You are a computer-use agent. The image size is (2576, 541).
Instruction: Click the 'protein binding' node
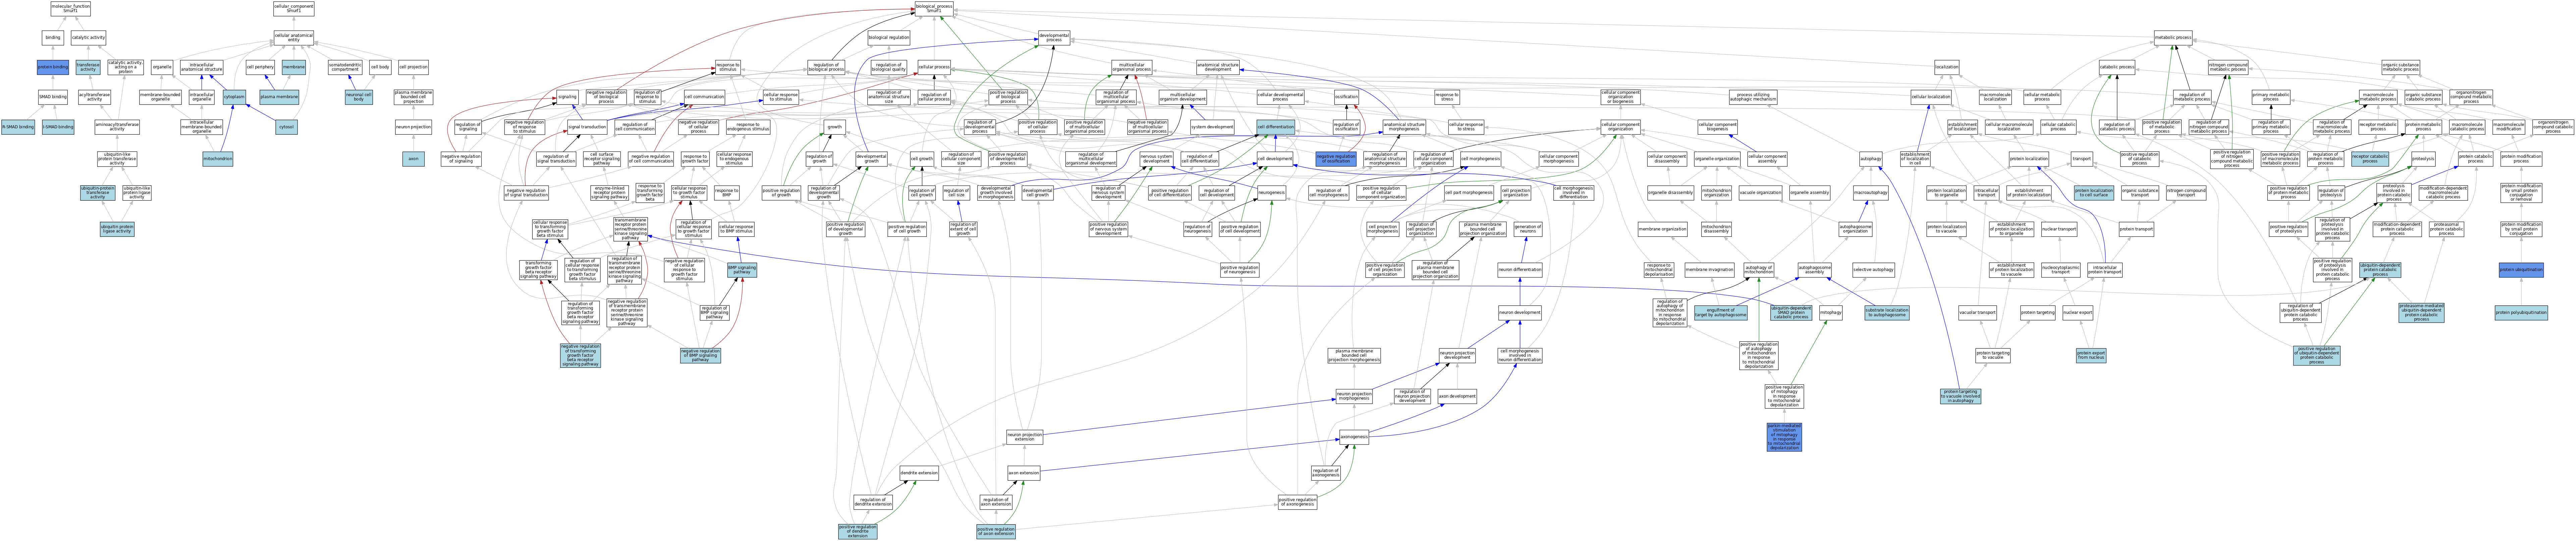53,67
